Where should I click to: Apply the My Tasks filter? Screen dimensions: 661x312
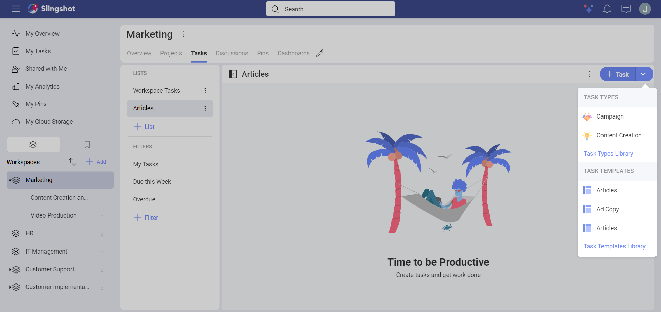(x=146, y=164)
